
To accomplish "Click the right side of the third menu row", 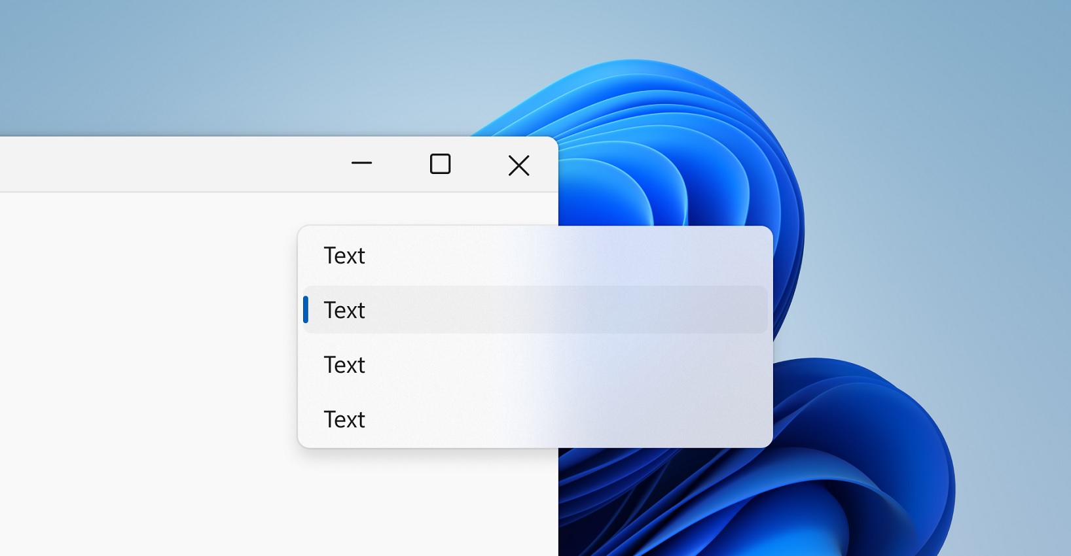I will (687, 365).
